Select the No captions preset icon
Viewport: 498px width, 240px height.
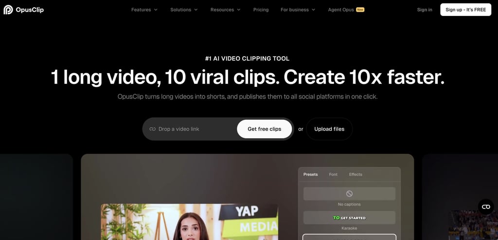tap(349, 194)
